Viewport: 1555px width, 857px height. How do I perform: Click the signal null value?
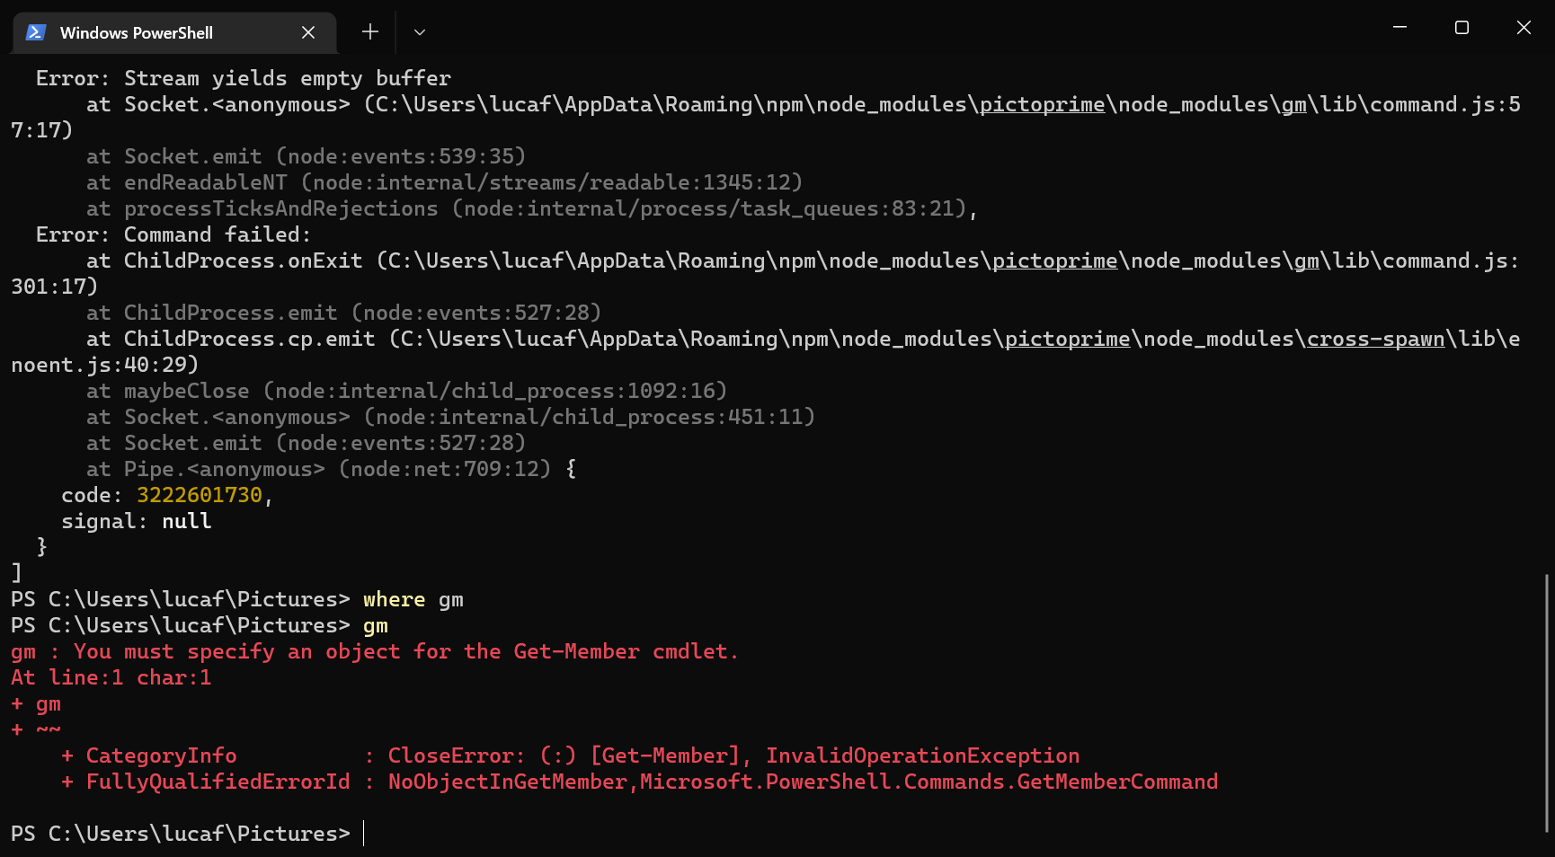pos(186,521)
